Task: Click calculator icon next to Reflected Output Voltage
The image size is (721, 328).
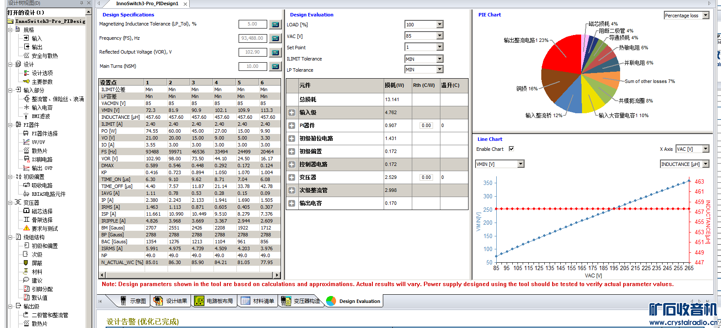Action: 275,53
